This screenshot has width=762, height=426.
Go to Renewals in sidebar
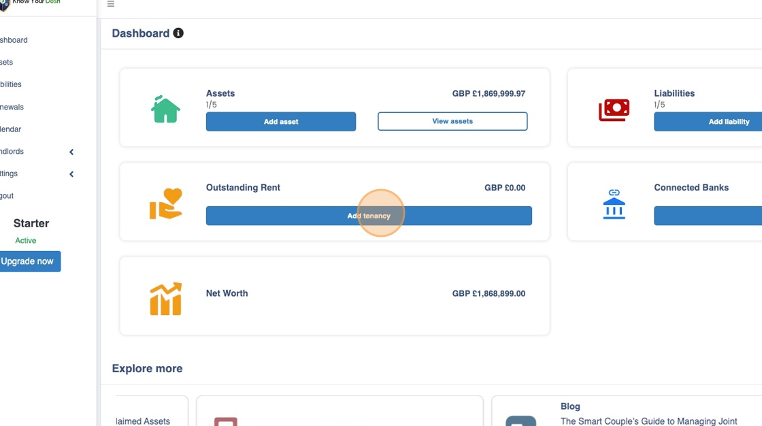point(12,107)
